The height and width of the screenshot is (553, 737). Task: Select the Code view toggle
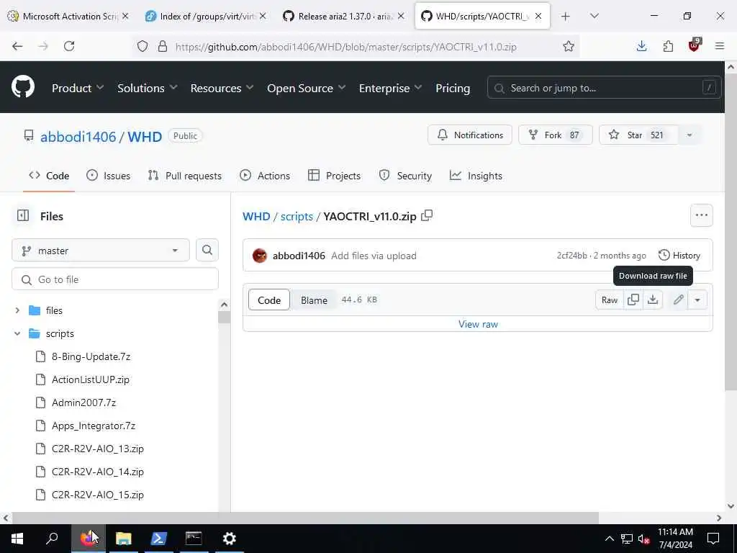click(269, 300)
